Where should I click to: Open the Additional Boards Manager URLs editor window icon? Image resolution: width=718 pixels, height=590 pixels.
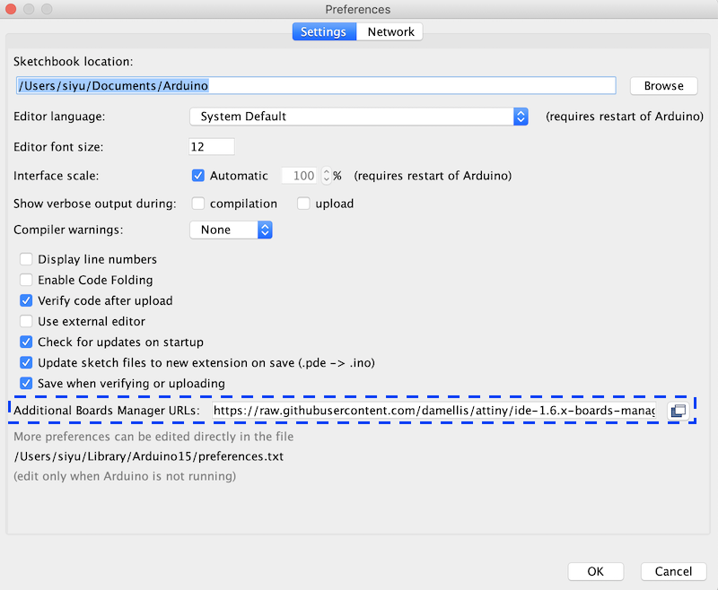679,411
